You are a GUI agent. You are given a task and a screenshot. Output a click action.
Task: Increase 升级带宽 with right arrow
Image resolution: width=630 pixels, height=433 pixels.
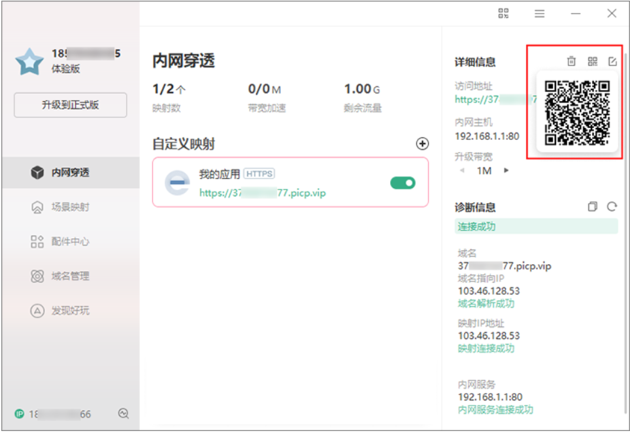506,170
